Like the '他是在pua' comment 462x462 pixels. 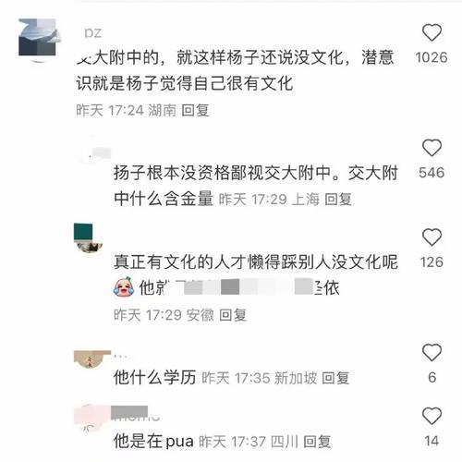click(432, 416)
